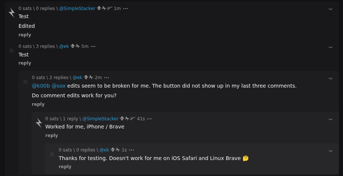The image size is (343, 176).
Task: Open three-dot menu on ek's 5m comment
Action: [93, 46]
